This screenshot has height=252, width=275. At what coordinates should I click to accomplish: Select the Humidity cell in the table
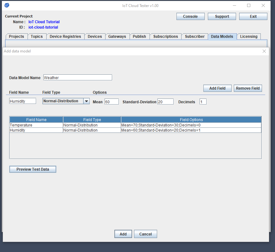point(36,130)
